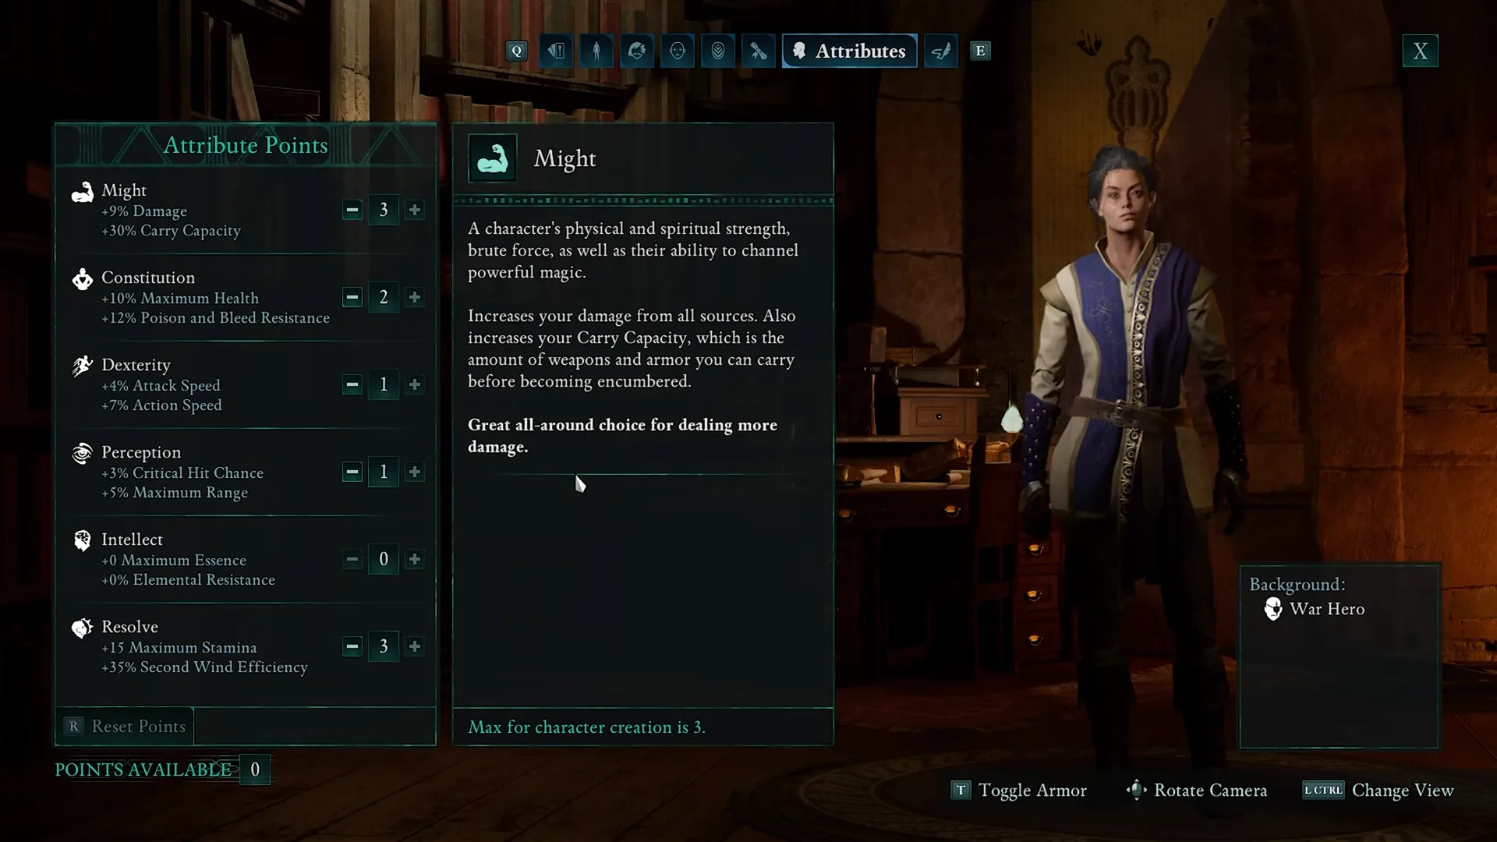Rotate camera using Rotate Camera button
The height and width of the screenshot is (842, 1497).
(1136, 790)
